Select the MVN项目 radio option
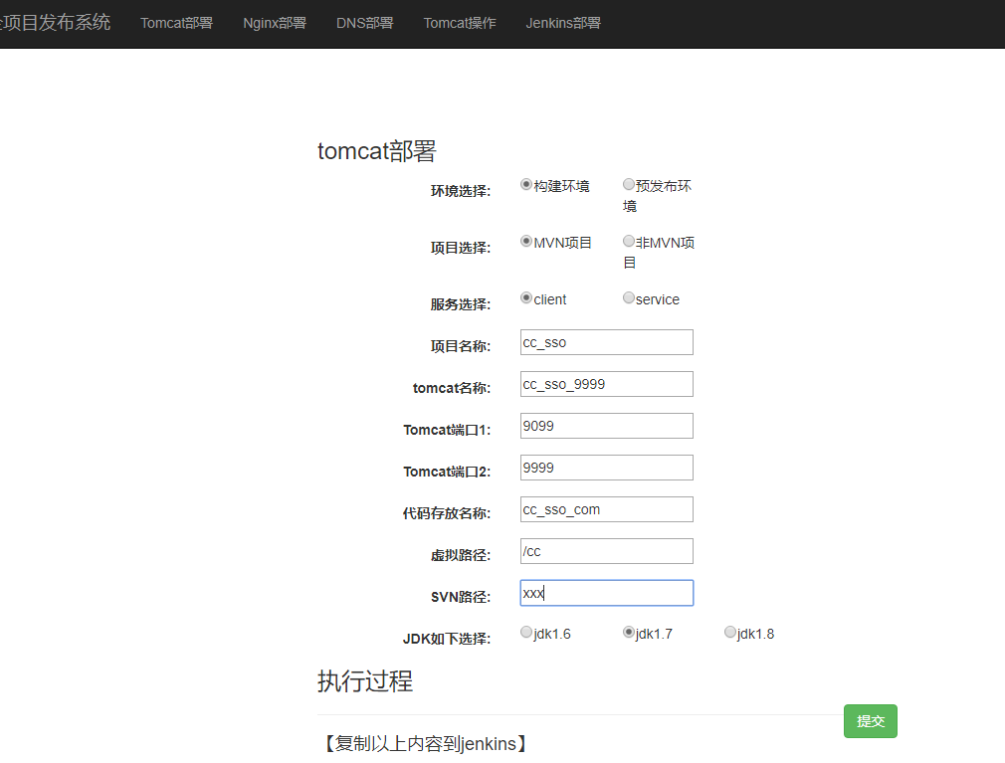Image resolution: width=1005 pixels, height=763 pixels. (526, 242)
